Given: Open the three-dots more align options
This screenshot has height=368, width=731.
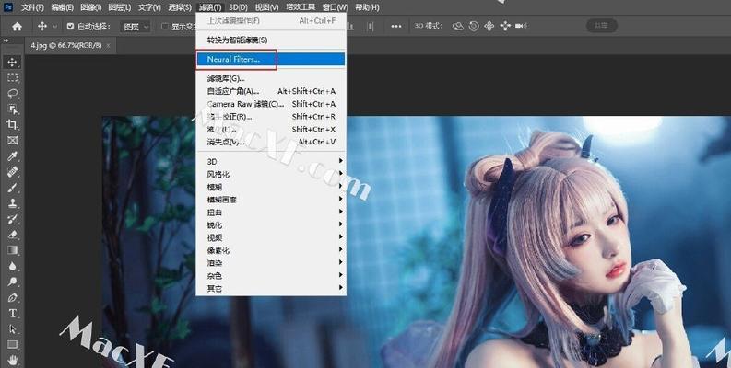Looking at the screenshot, I should pos(396,27).
